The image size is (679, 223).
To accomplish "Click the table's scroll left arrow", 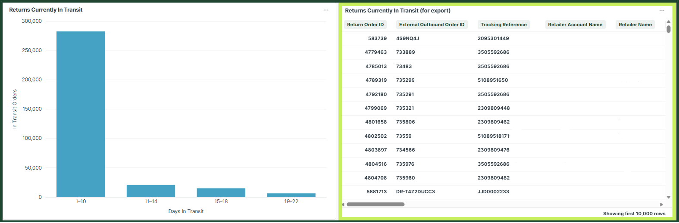I will click(343, 204).
